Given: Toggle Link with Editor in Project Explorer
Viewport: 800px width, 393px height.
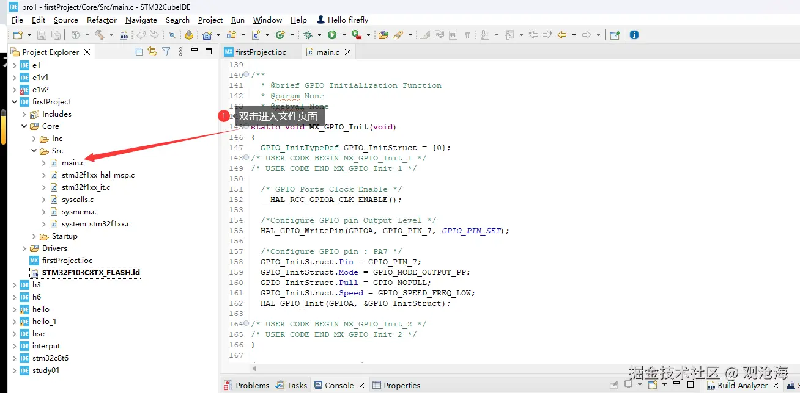Looking at the screenshot, I should (152, 52).
